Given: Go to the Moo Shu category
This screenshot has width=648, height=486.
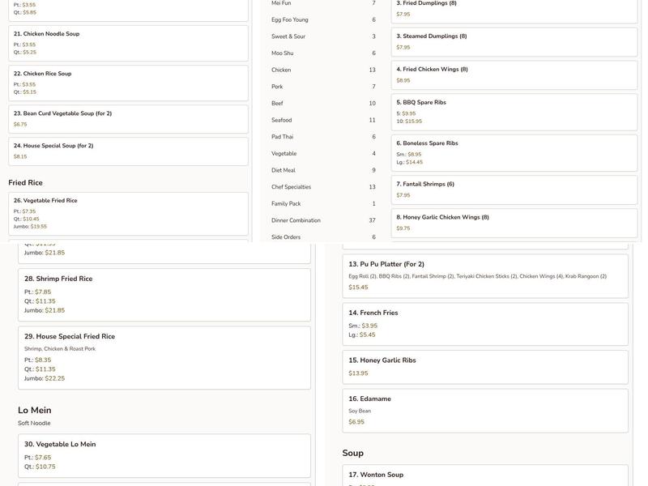Looking at the screenshot, I should [x=283, y=53].
